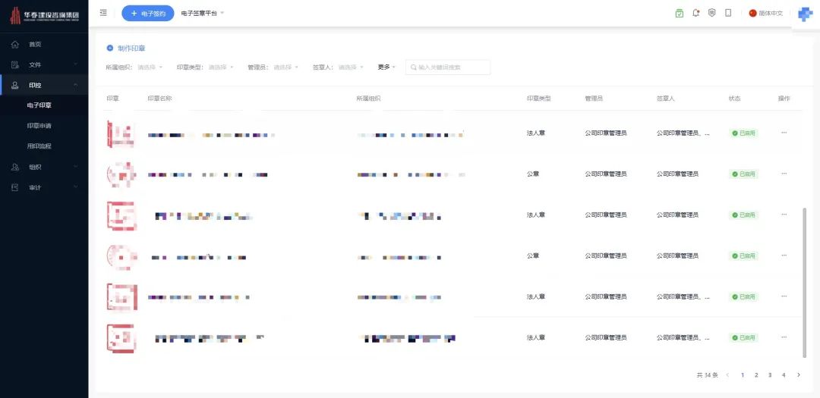Open 用印流程 in the sidebar
The width and height of the screenshot is (820, 398).
pyautogui.click(x=39, y=146)
